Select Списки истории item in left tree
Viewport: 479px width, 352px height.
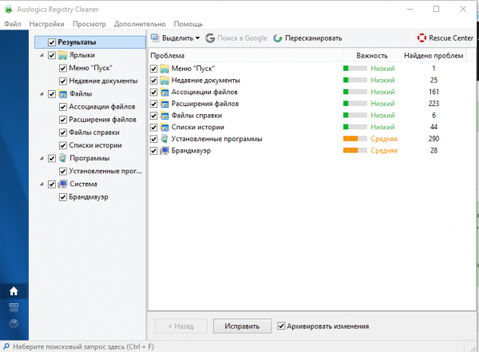[95, 145]
